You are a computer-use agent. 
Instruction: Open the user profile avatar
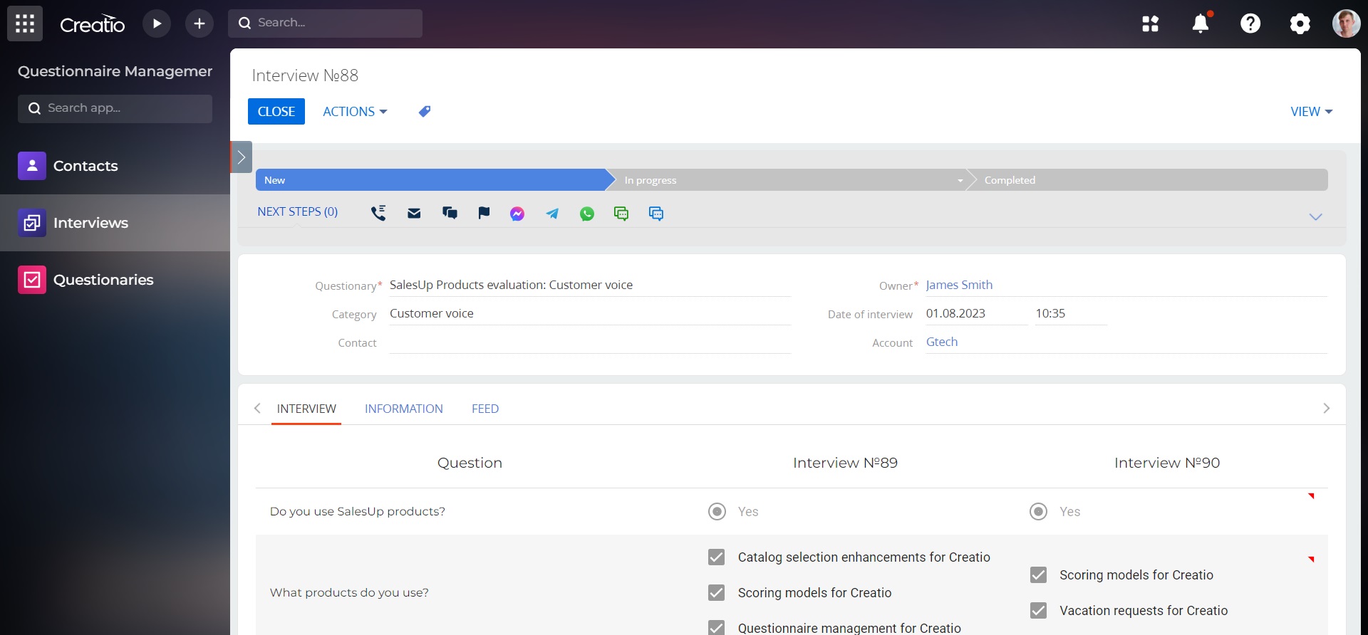[1347, 23]
